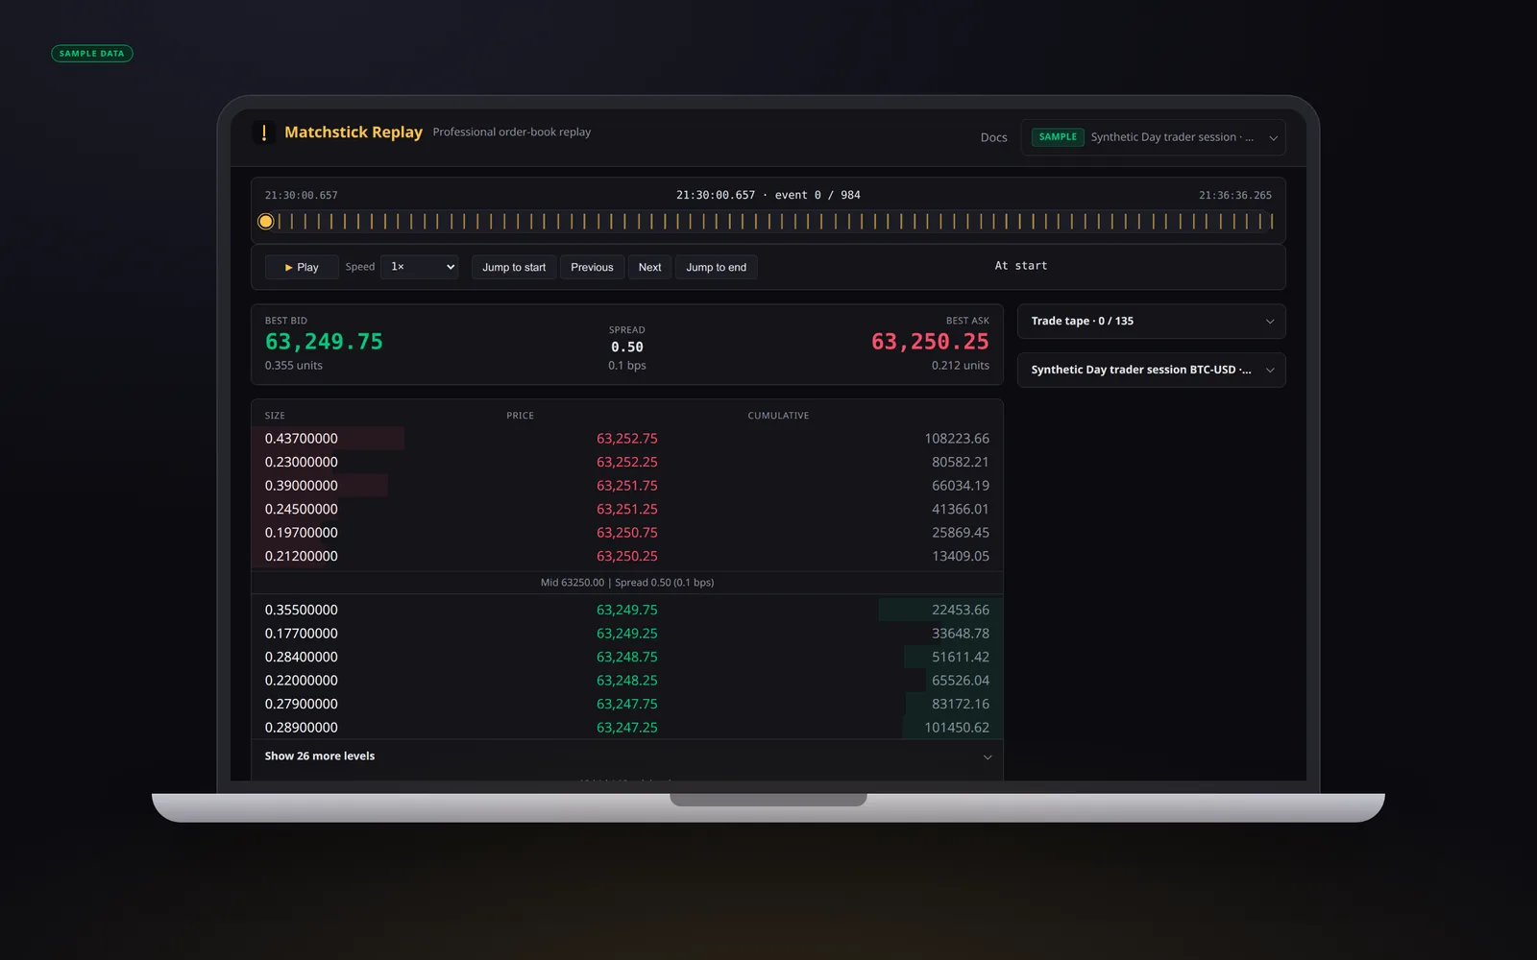Select bid level 63,247.75
Viewport: 1537px width, 960px height.
click(x=627, y=704)
